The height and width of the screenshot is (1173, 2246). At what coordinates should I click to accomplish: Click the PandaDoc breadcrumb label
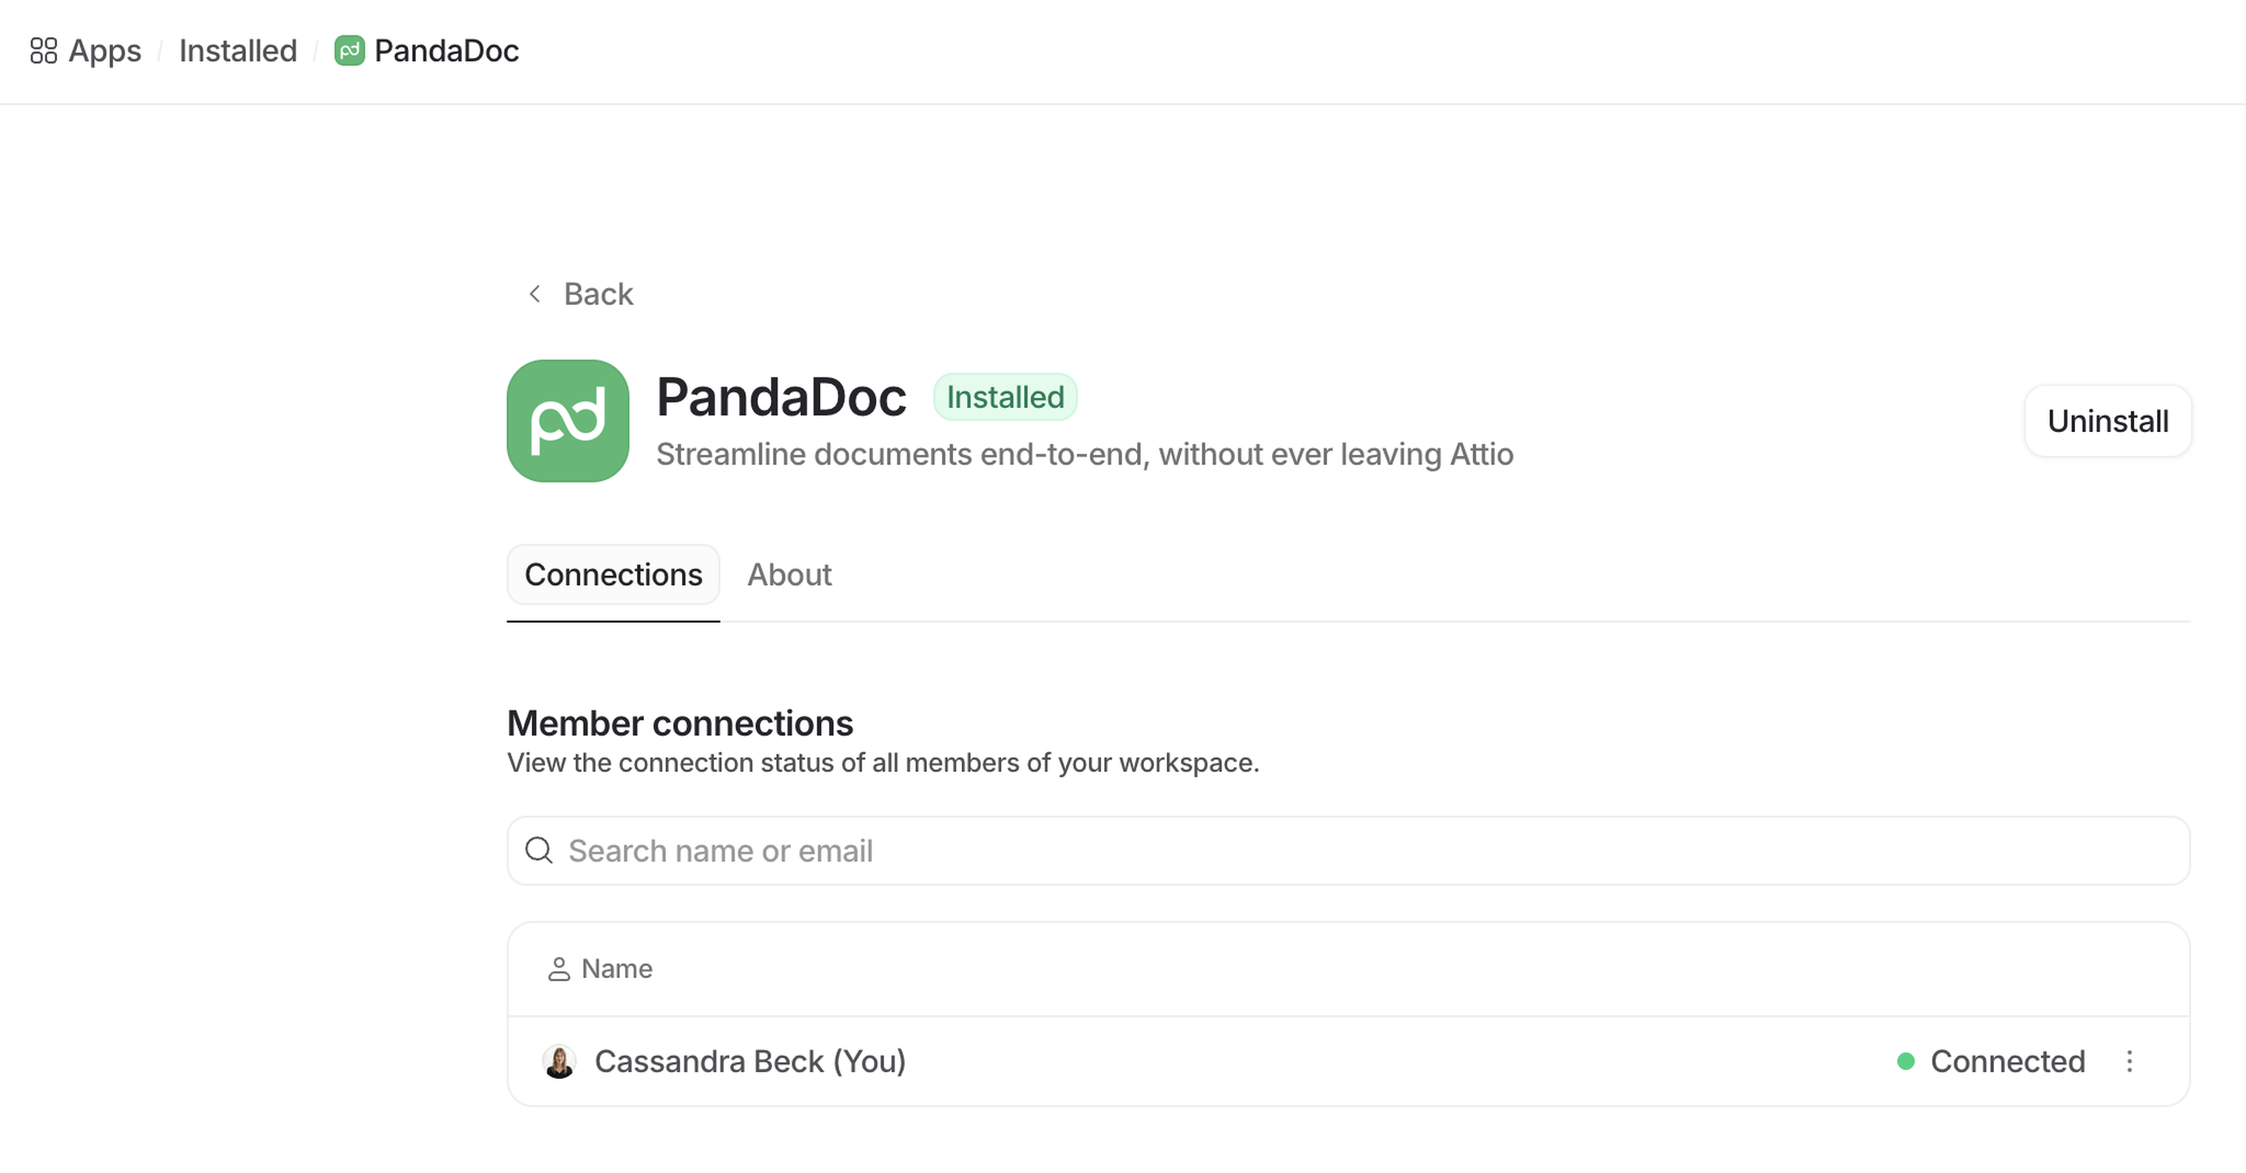tap(446, 50)
